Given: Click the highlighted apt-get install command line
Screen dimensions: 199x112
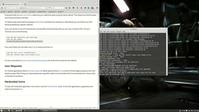Looking at the screenshot, I should (25, 41).
